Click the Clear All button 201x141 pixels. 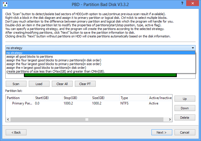click(62, 84)
